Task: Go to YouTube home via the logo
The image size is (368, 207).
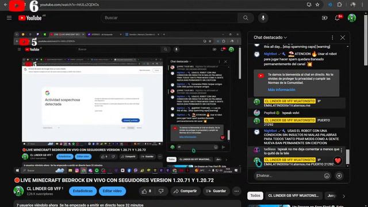Action: [x=30, y=18]
